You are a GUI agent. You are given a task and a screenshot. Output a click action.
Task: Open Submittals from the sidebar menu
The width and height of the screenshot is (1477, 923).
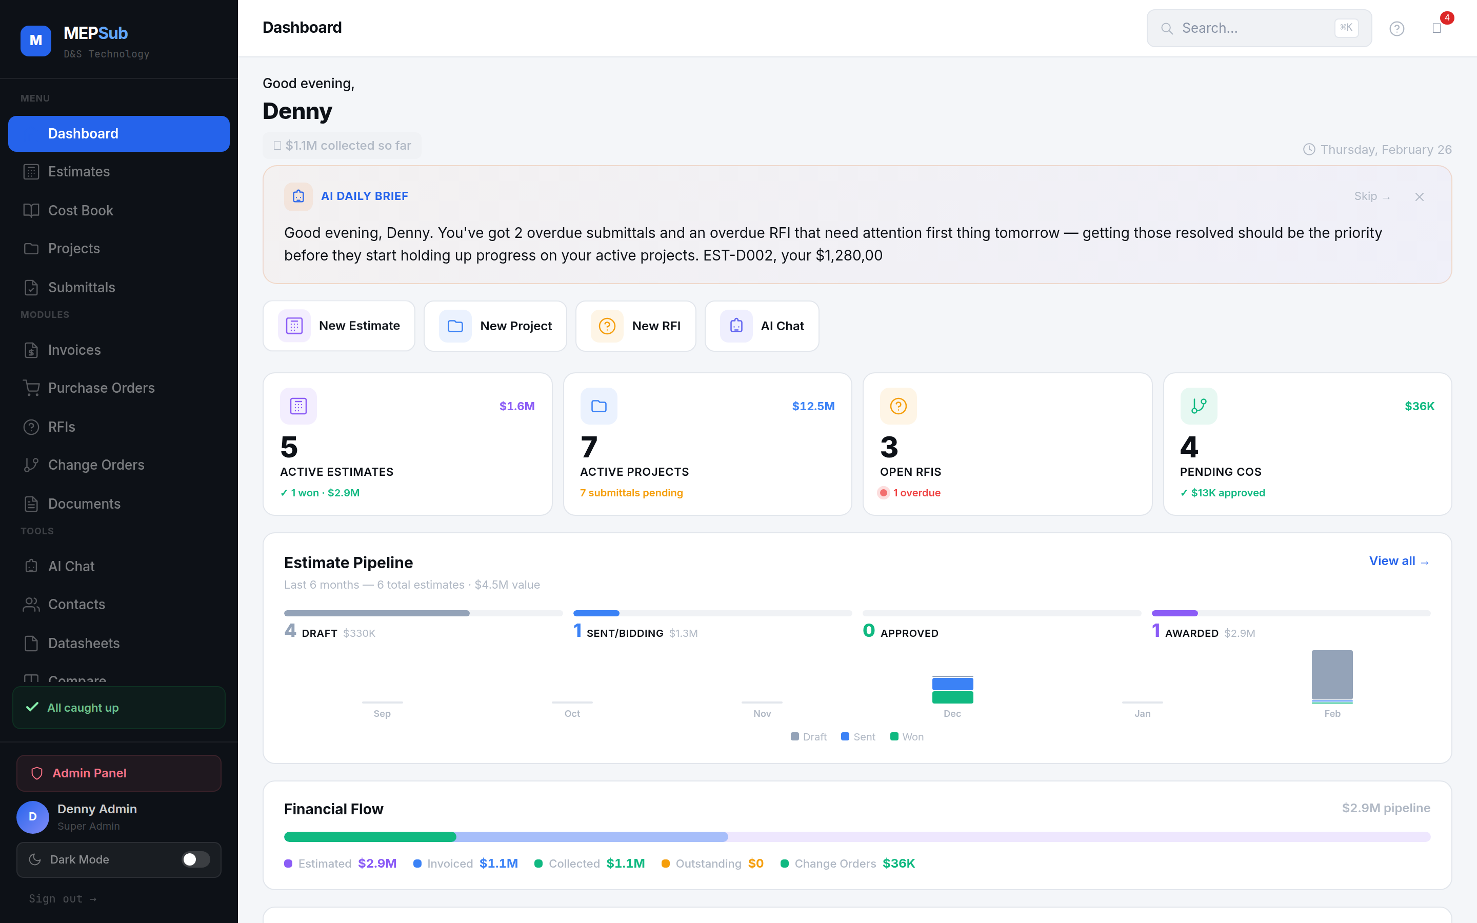81,287
